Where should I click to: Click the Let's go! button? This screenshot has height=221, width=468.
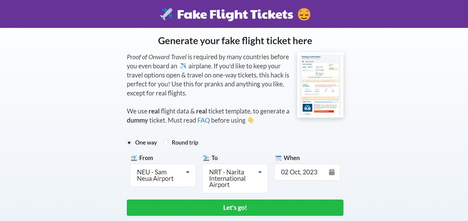click(x=235, y=208)
